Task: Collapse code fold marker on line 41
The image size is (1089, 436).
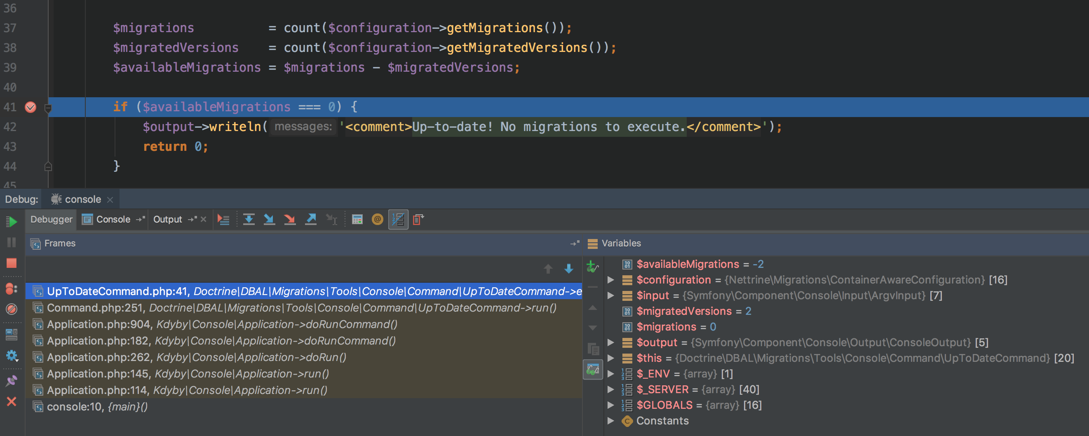Action: [48, 108]
